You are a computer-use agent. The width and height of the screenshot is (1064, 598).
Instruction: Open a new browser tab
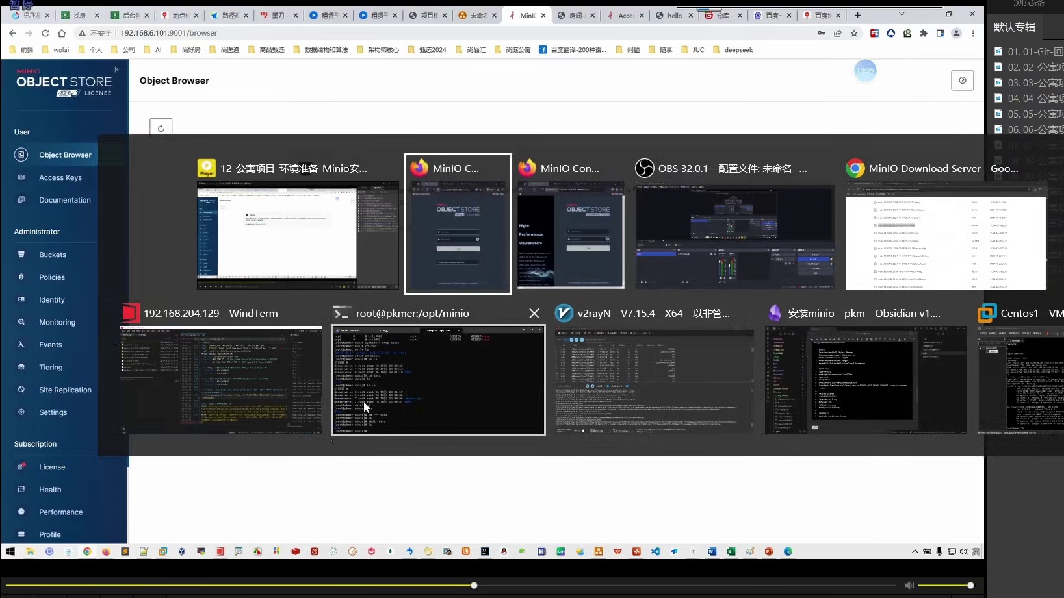coord(857,15)
